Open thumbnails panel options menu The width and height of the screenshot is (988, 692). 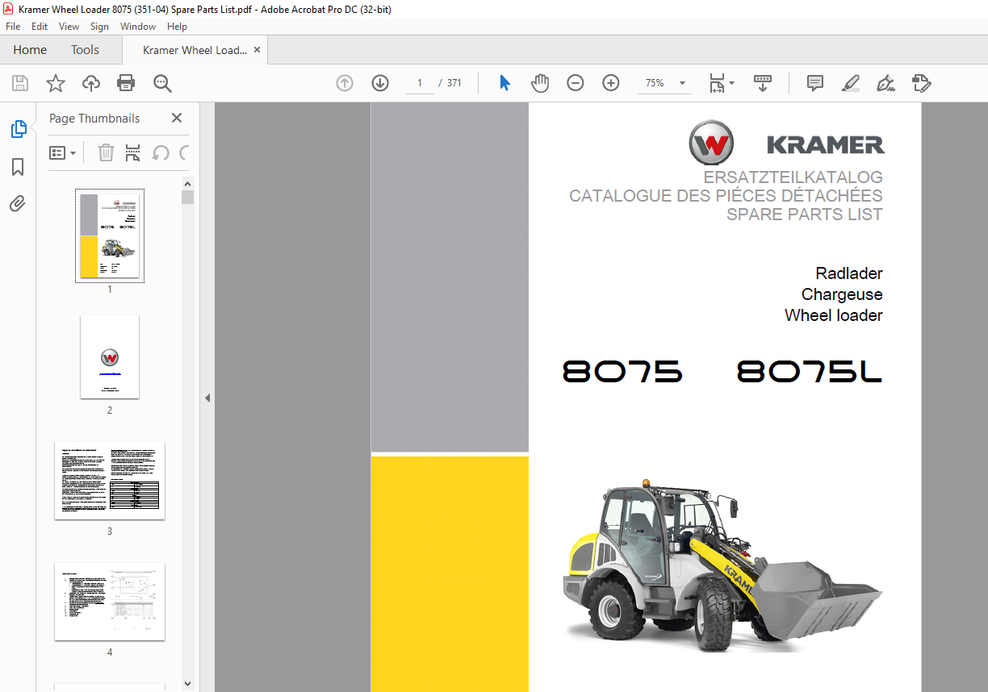pos(62,152)
